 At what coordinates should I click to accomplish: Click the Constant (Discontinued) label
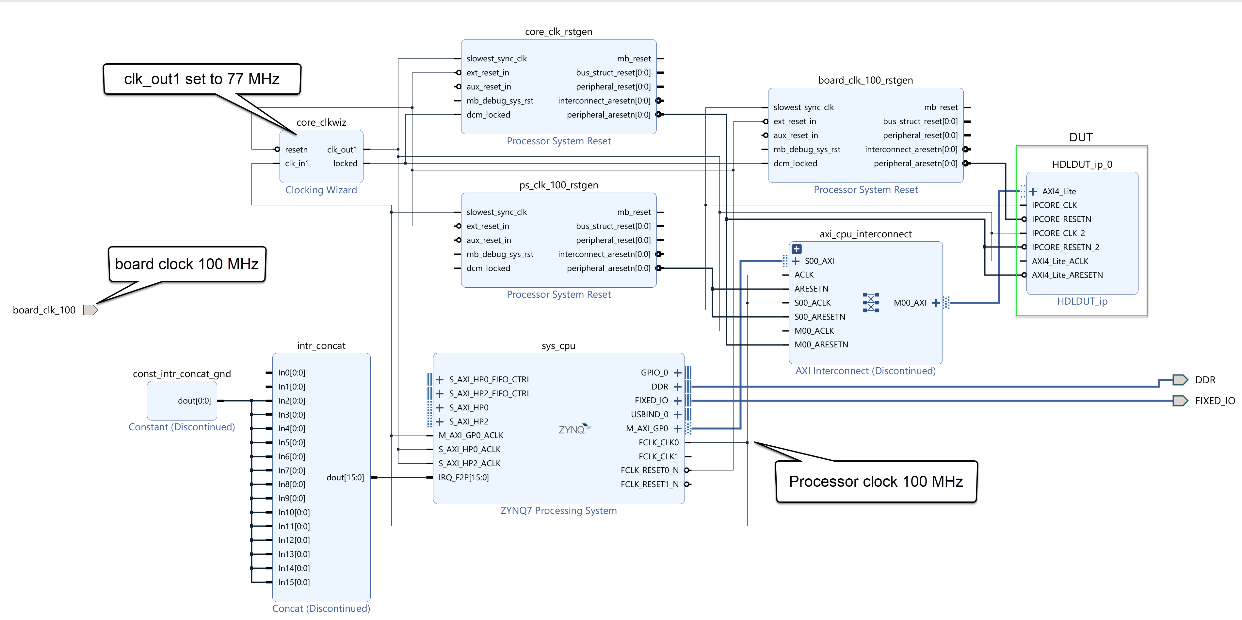pyautogui.click(x=182, y=427)
